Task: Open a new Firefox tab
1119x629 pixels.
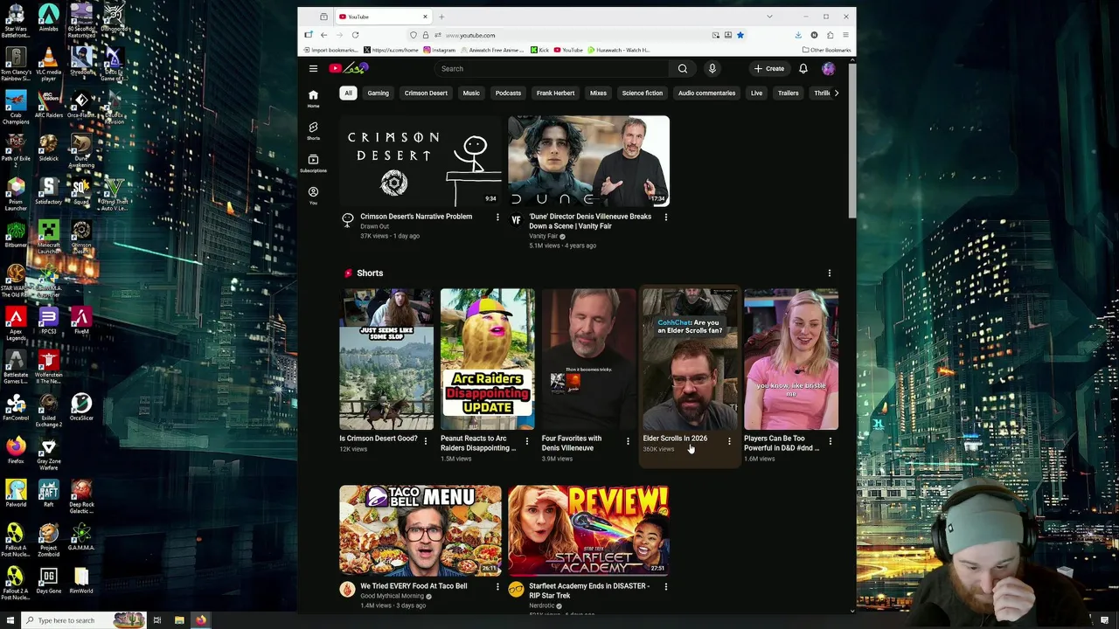Action: click(441, 17)
